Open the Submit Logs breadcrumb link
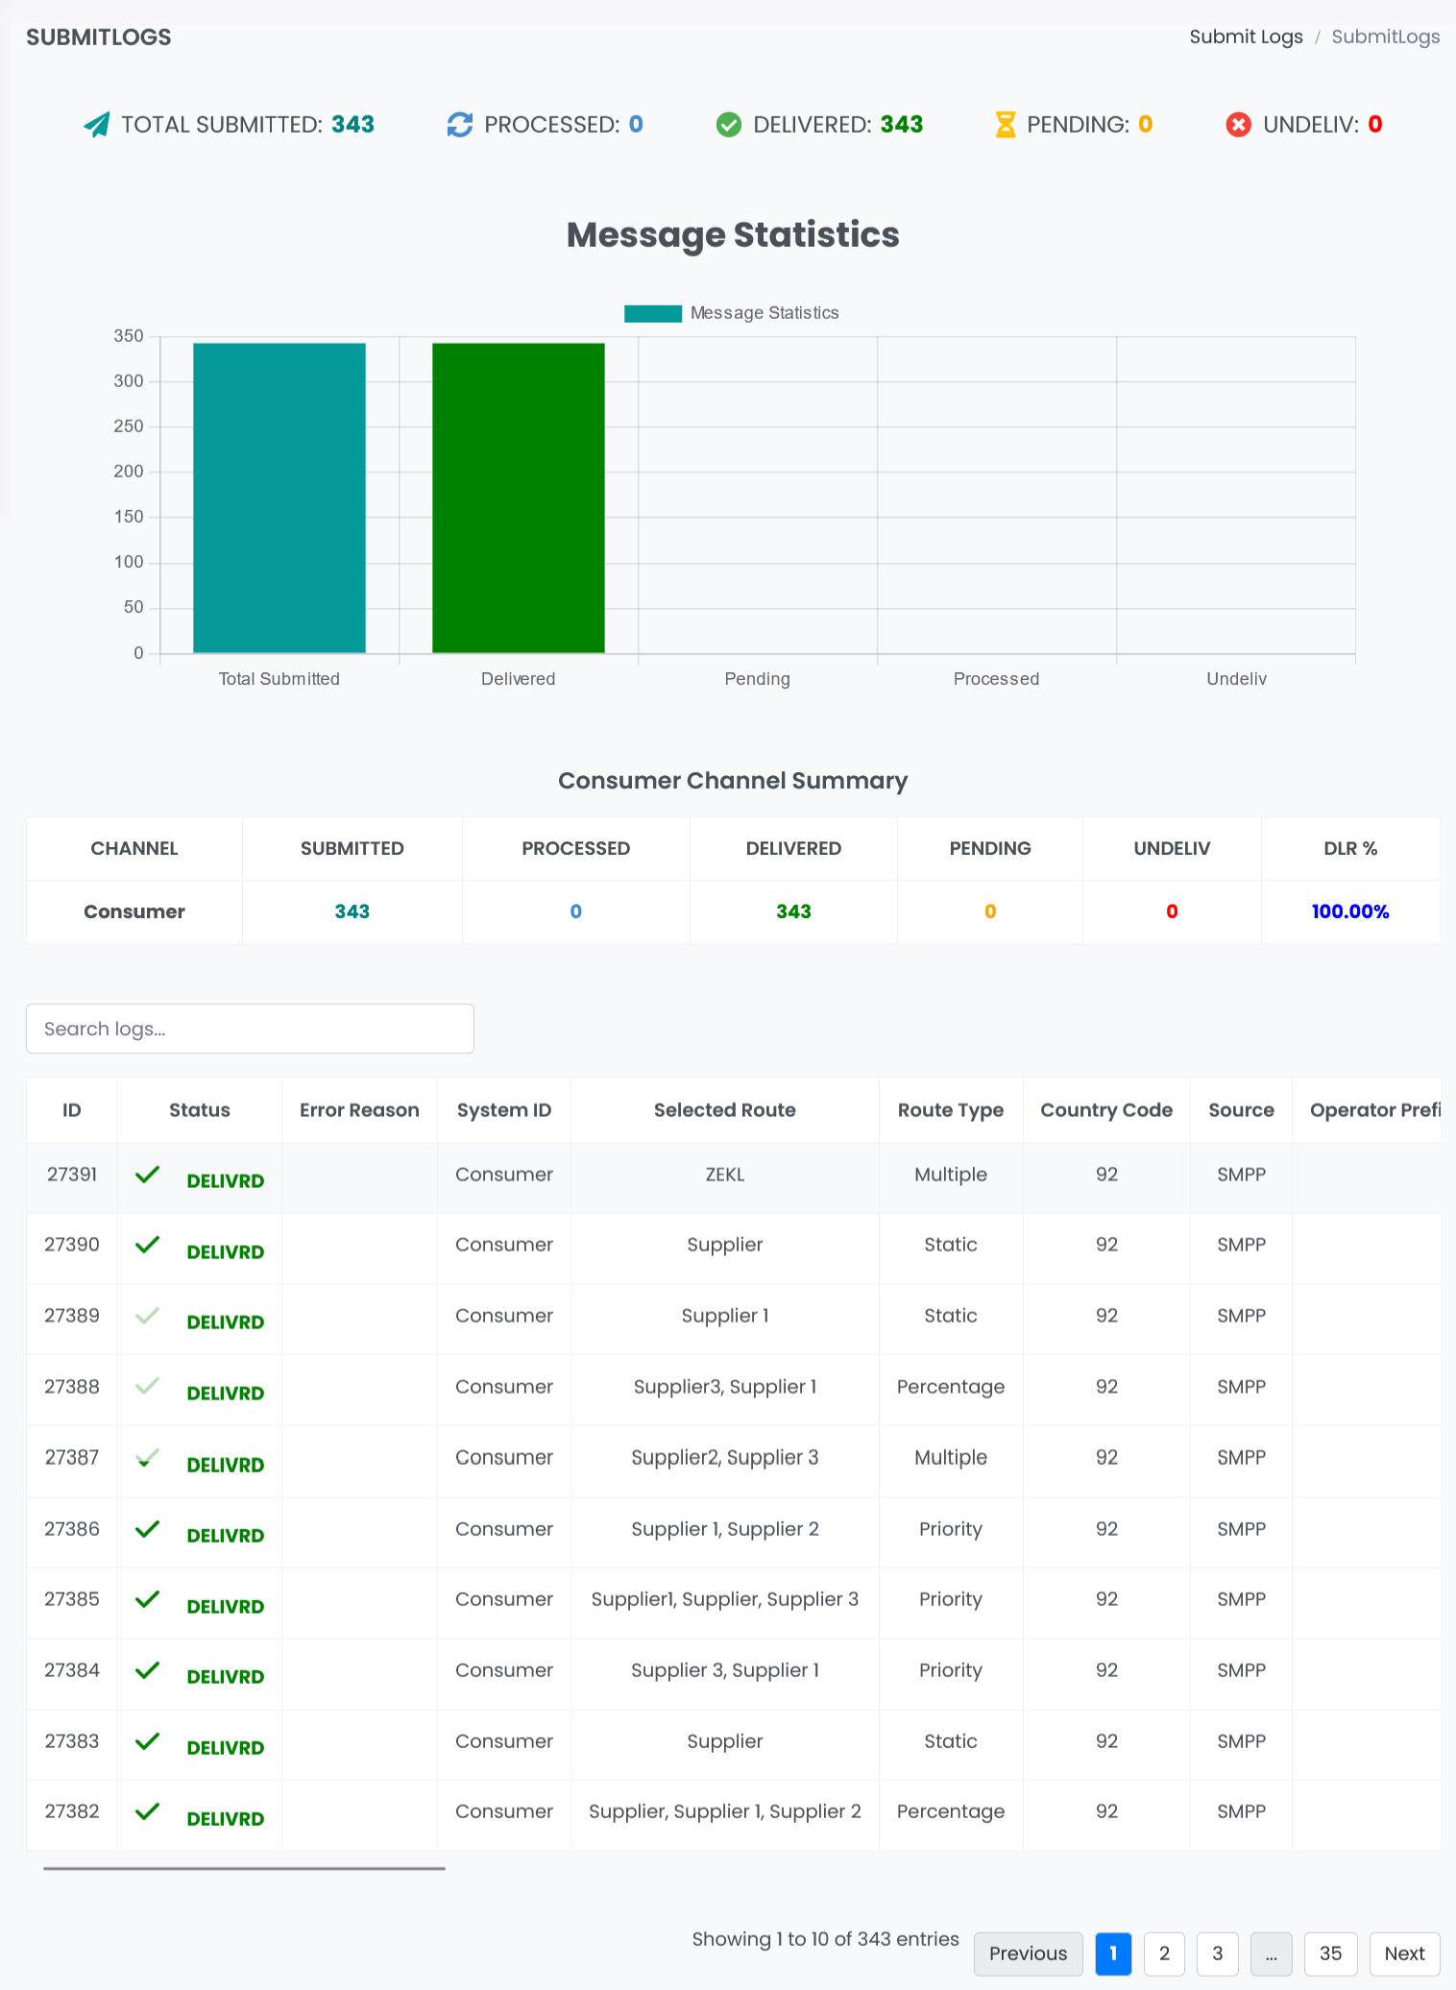Screen dimensions: 1456x1990 pyautogui.click(x=1246, y=36)
